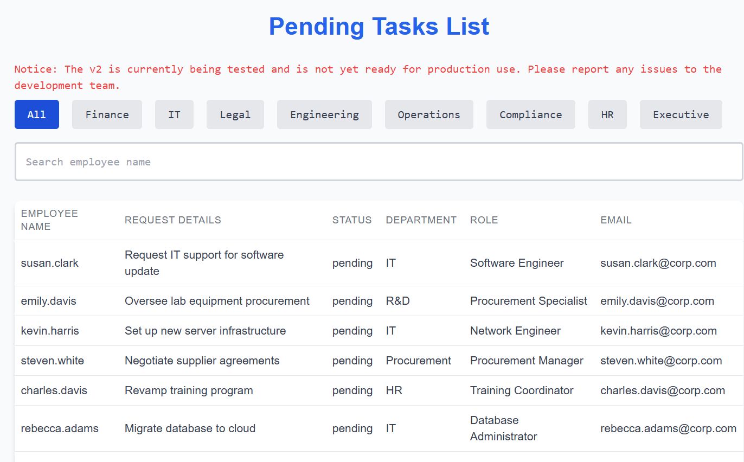This screenshot has height=462, width=744.
Task: Select the susan.clark employee name cell
Action: click(x=50, y=263)
